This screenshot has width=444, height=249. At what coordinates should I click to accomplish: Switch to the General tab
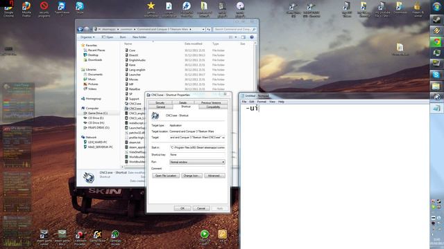tap(160, 107)
